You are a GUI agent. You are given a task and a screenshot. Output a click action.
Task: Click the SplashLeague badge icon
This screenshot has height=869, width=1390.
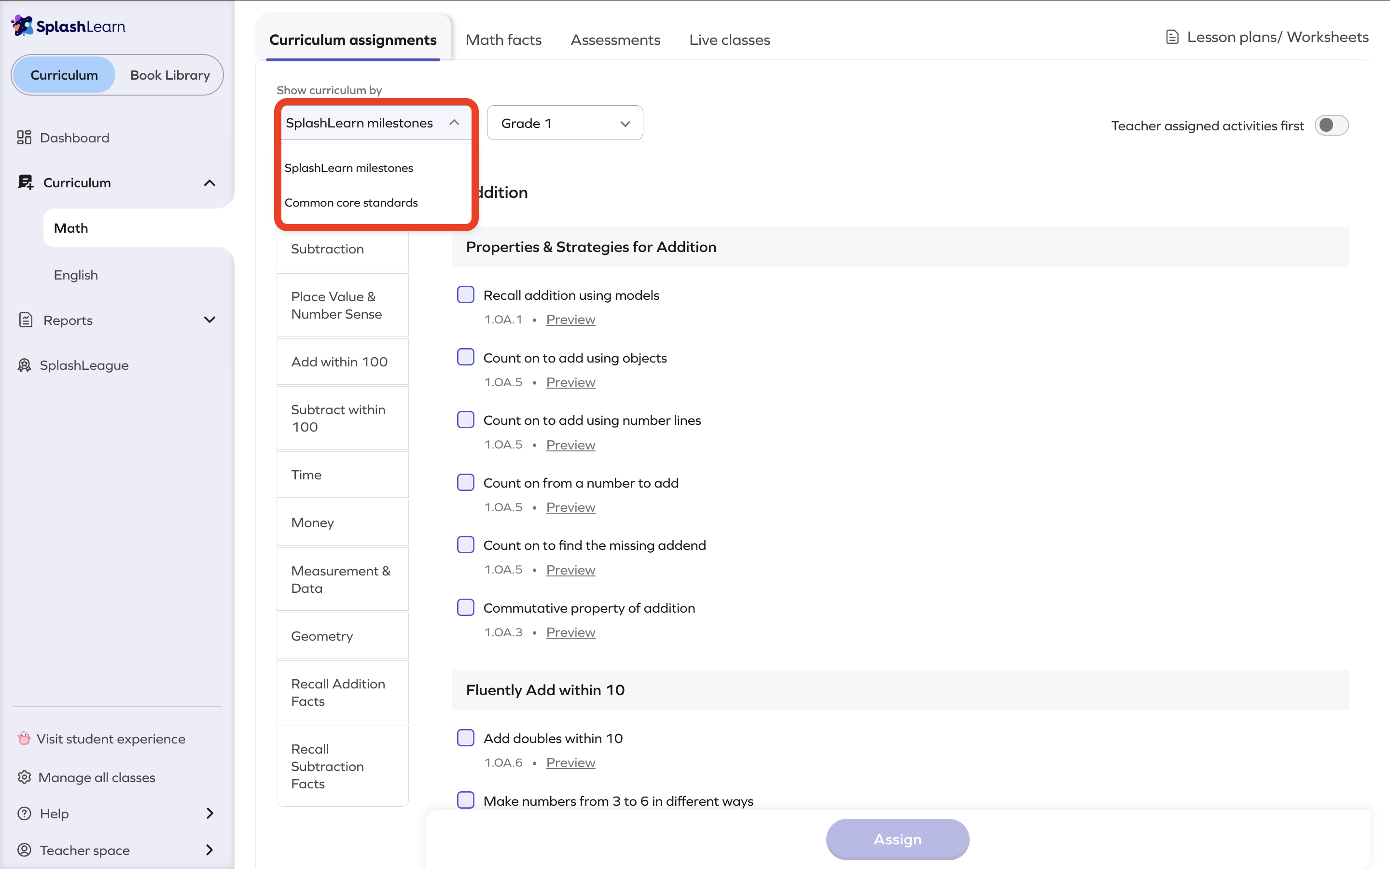[24, 365]
